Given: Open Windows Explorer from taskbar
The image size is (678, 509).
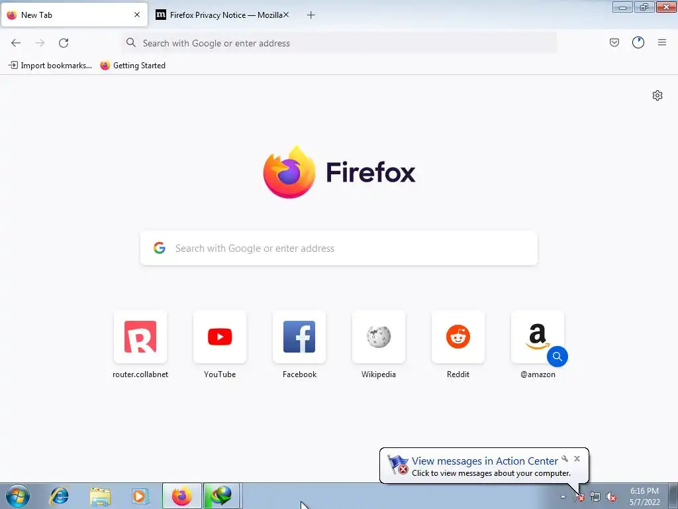Looking at the screenshot, I should coord(100,496).
